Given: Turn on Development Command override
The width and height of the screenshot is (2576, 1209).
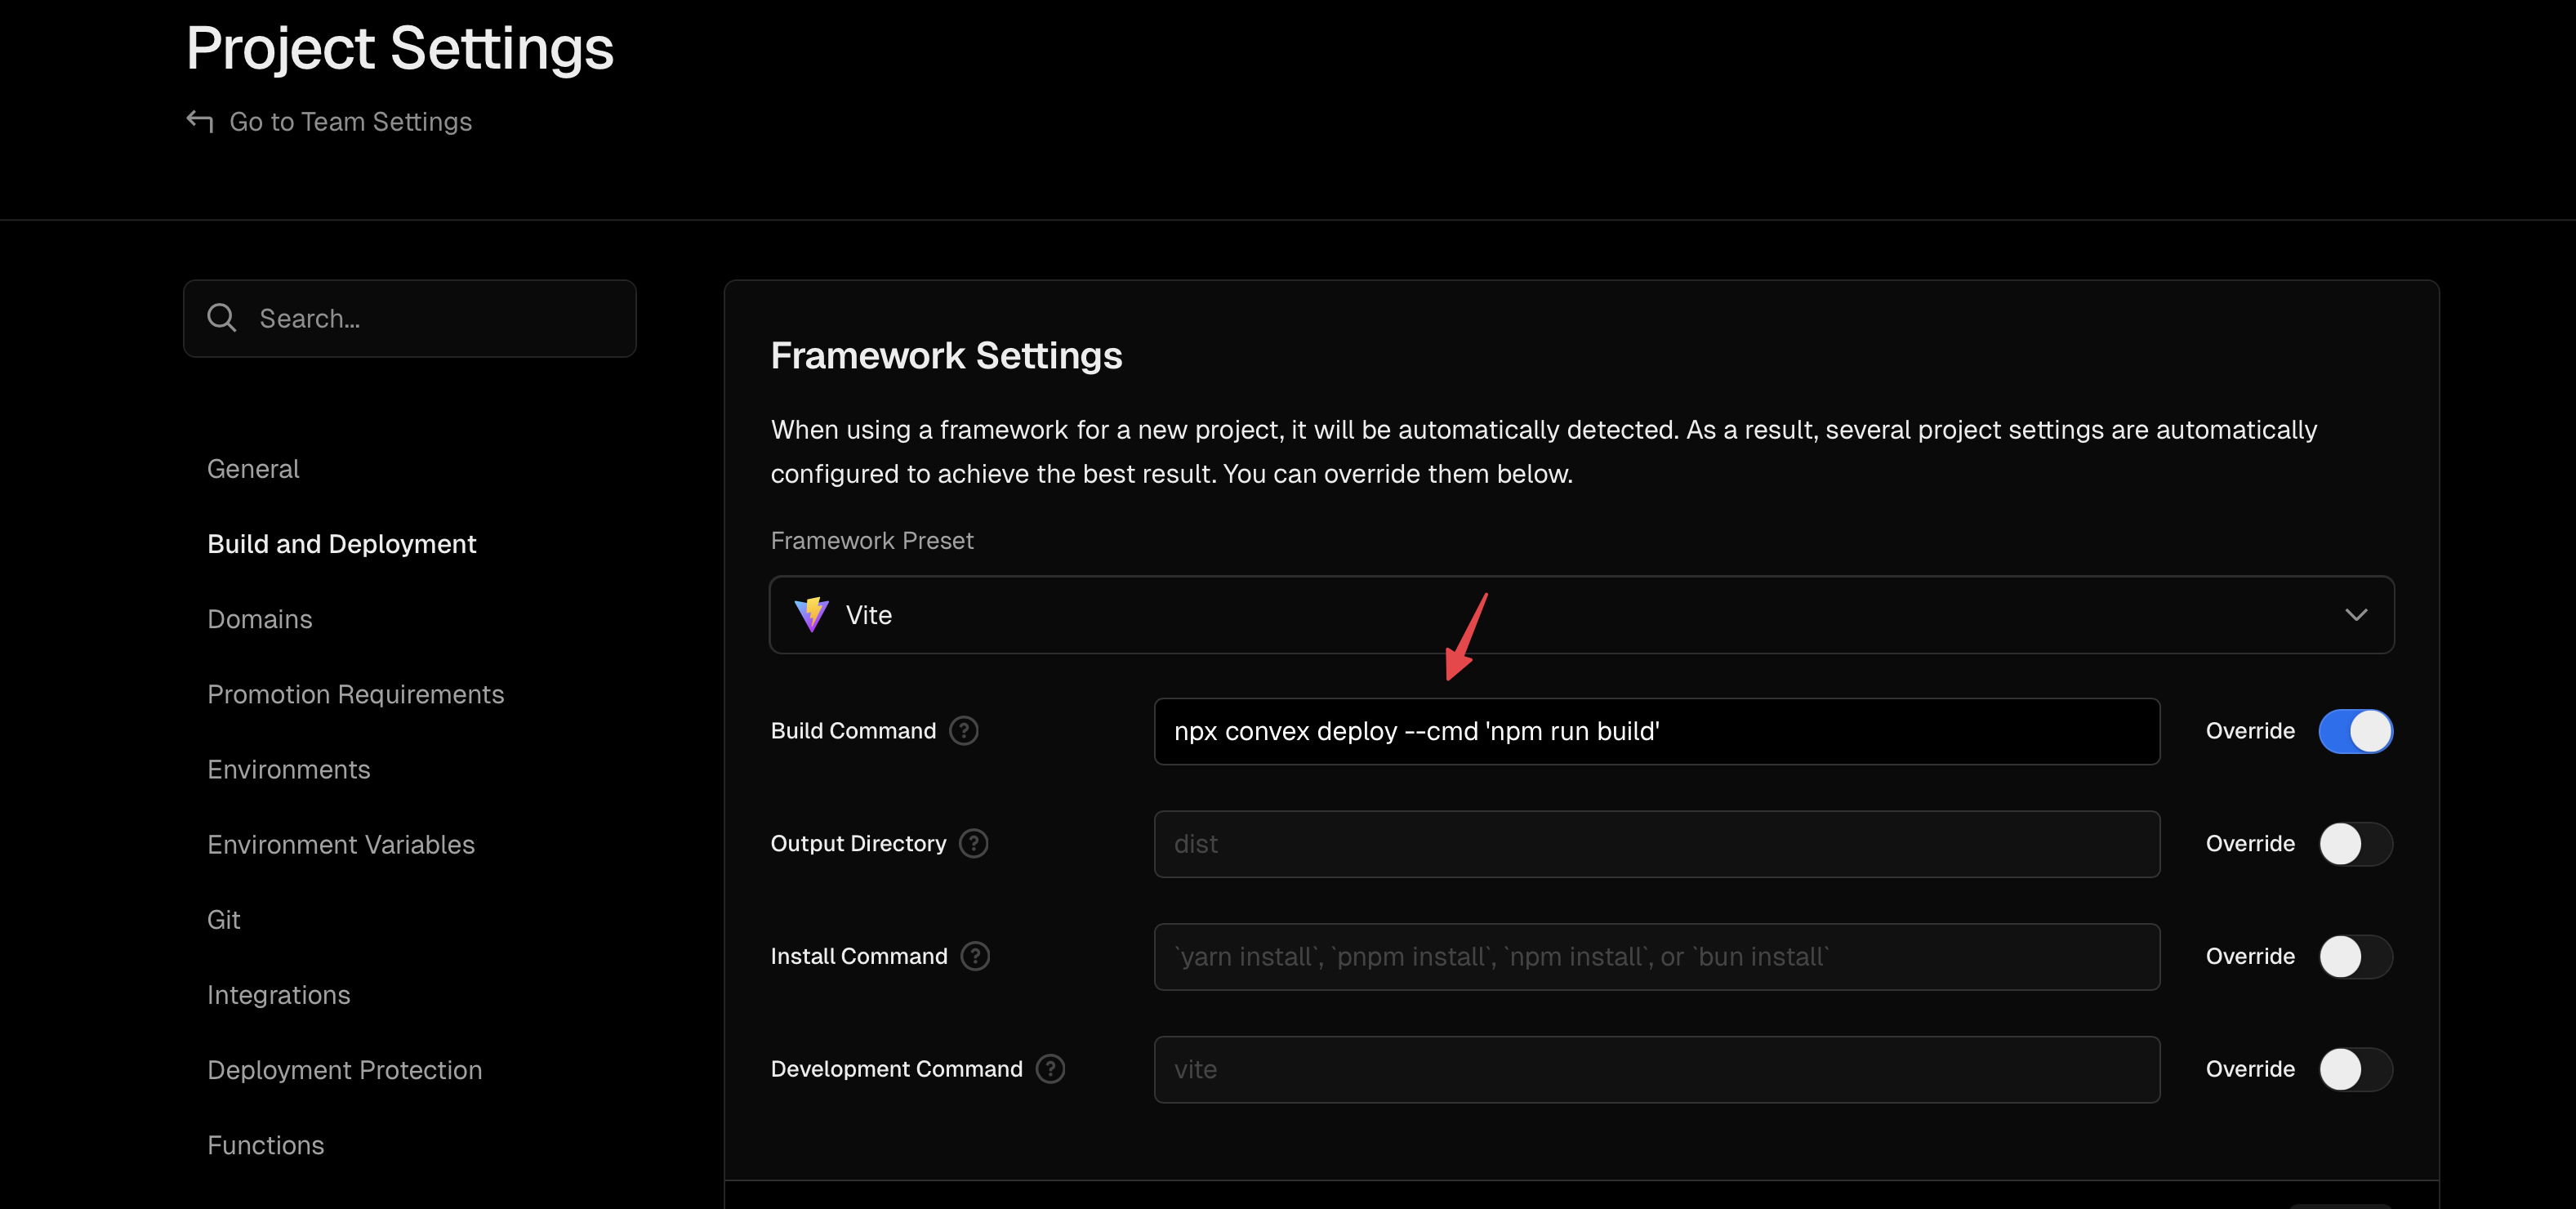Looking at the screenshot, I should 2355,1069.
